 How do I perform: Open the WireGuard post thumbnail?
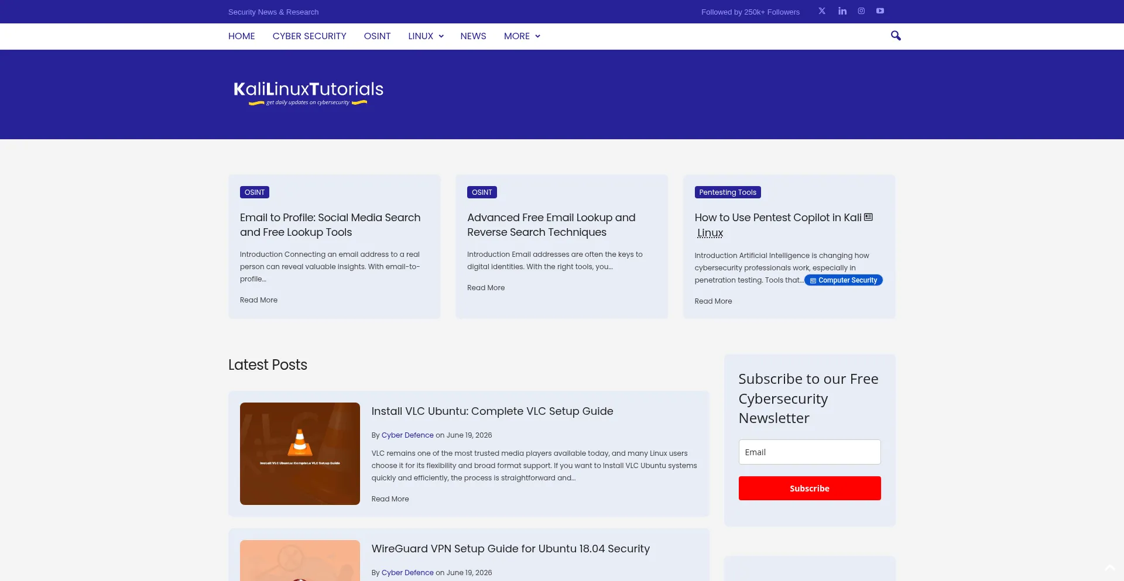(300, 561)
